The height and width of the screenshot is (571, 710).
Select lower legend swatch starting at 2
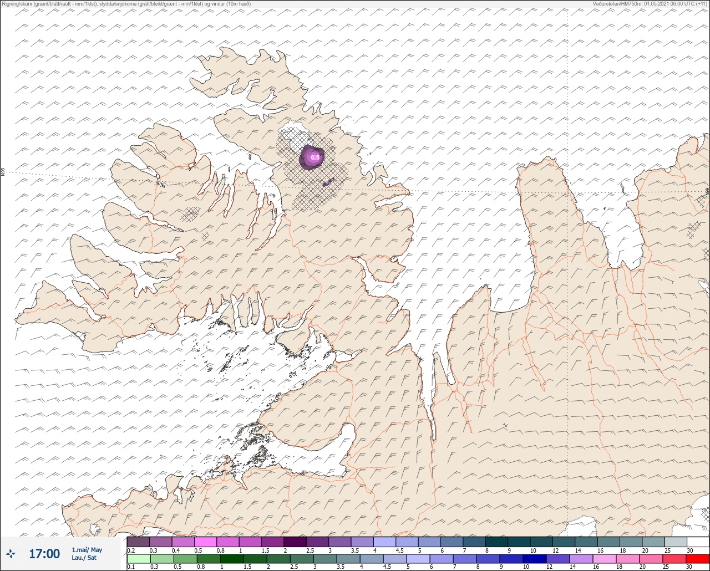tap(278, 559)
